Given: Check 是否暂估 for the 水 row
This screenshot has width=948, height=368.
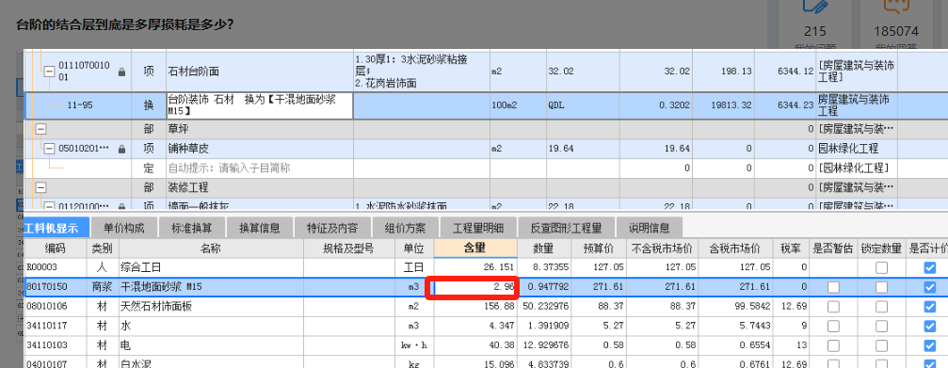Looking at the screenshot, I should pos(833,327).
